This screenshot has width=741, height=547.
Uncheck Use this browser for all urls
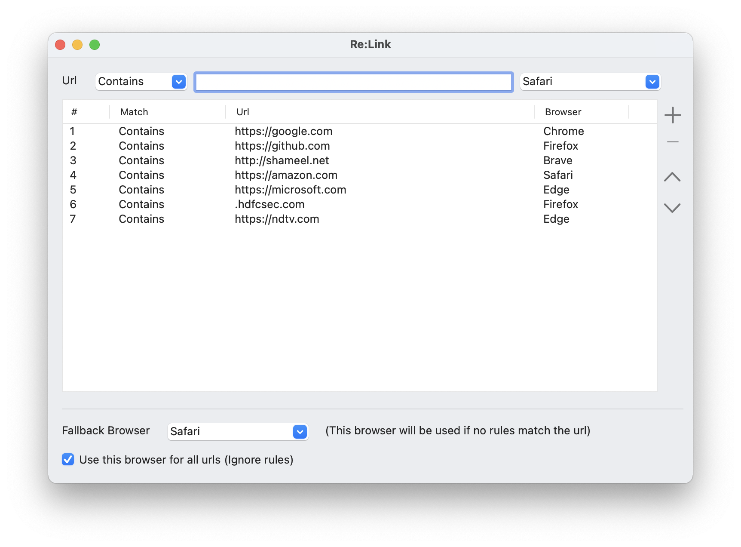(68, 460)
